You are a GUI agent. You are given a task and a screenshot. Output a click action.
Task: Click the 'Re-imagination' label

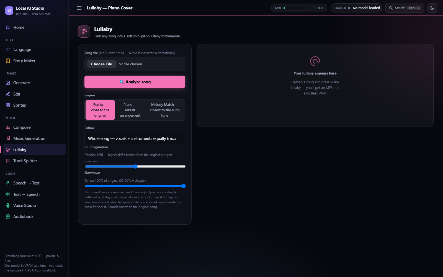tap(96, 147)
